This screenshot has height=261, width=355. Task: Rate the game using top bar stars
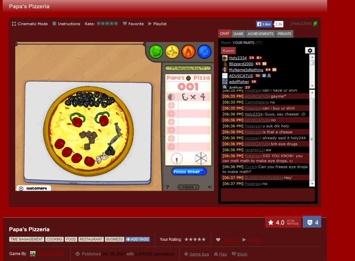[107, 24]
